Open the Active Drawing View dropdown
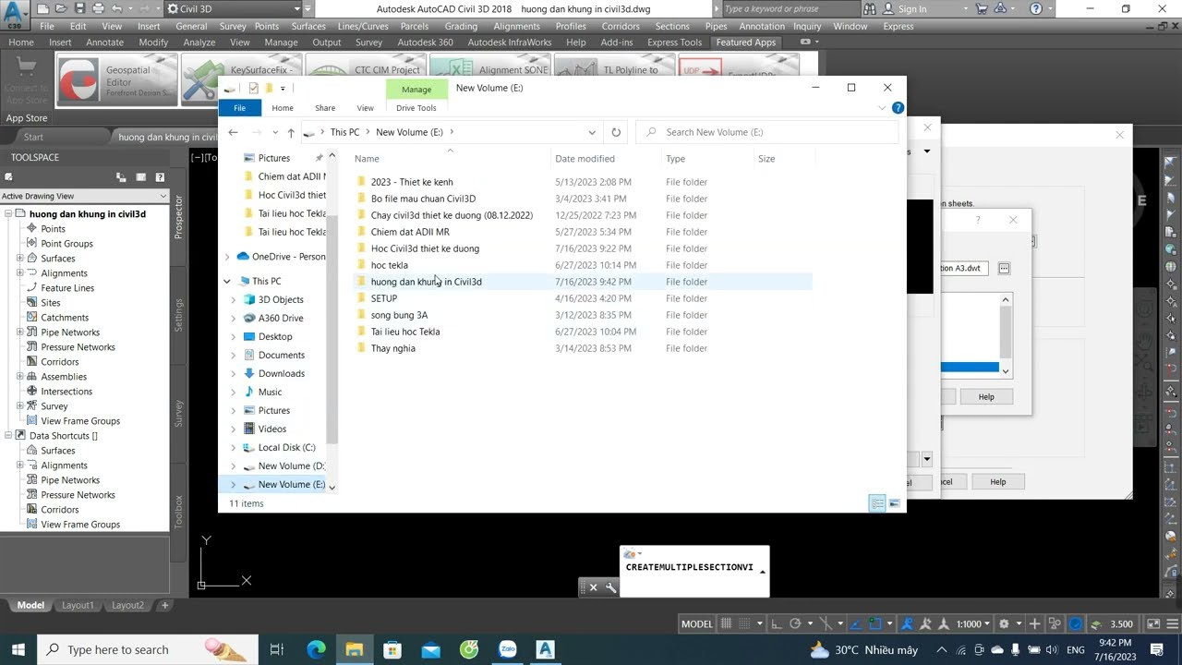Screen dimensions: 1182x665 (84, 196)
